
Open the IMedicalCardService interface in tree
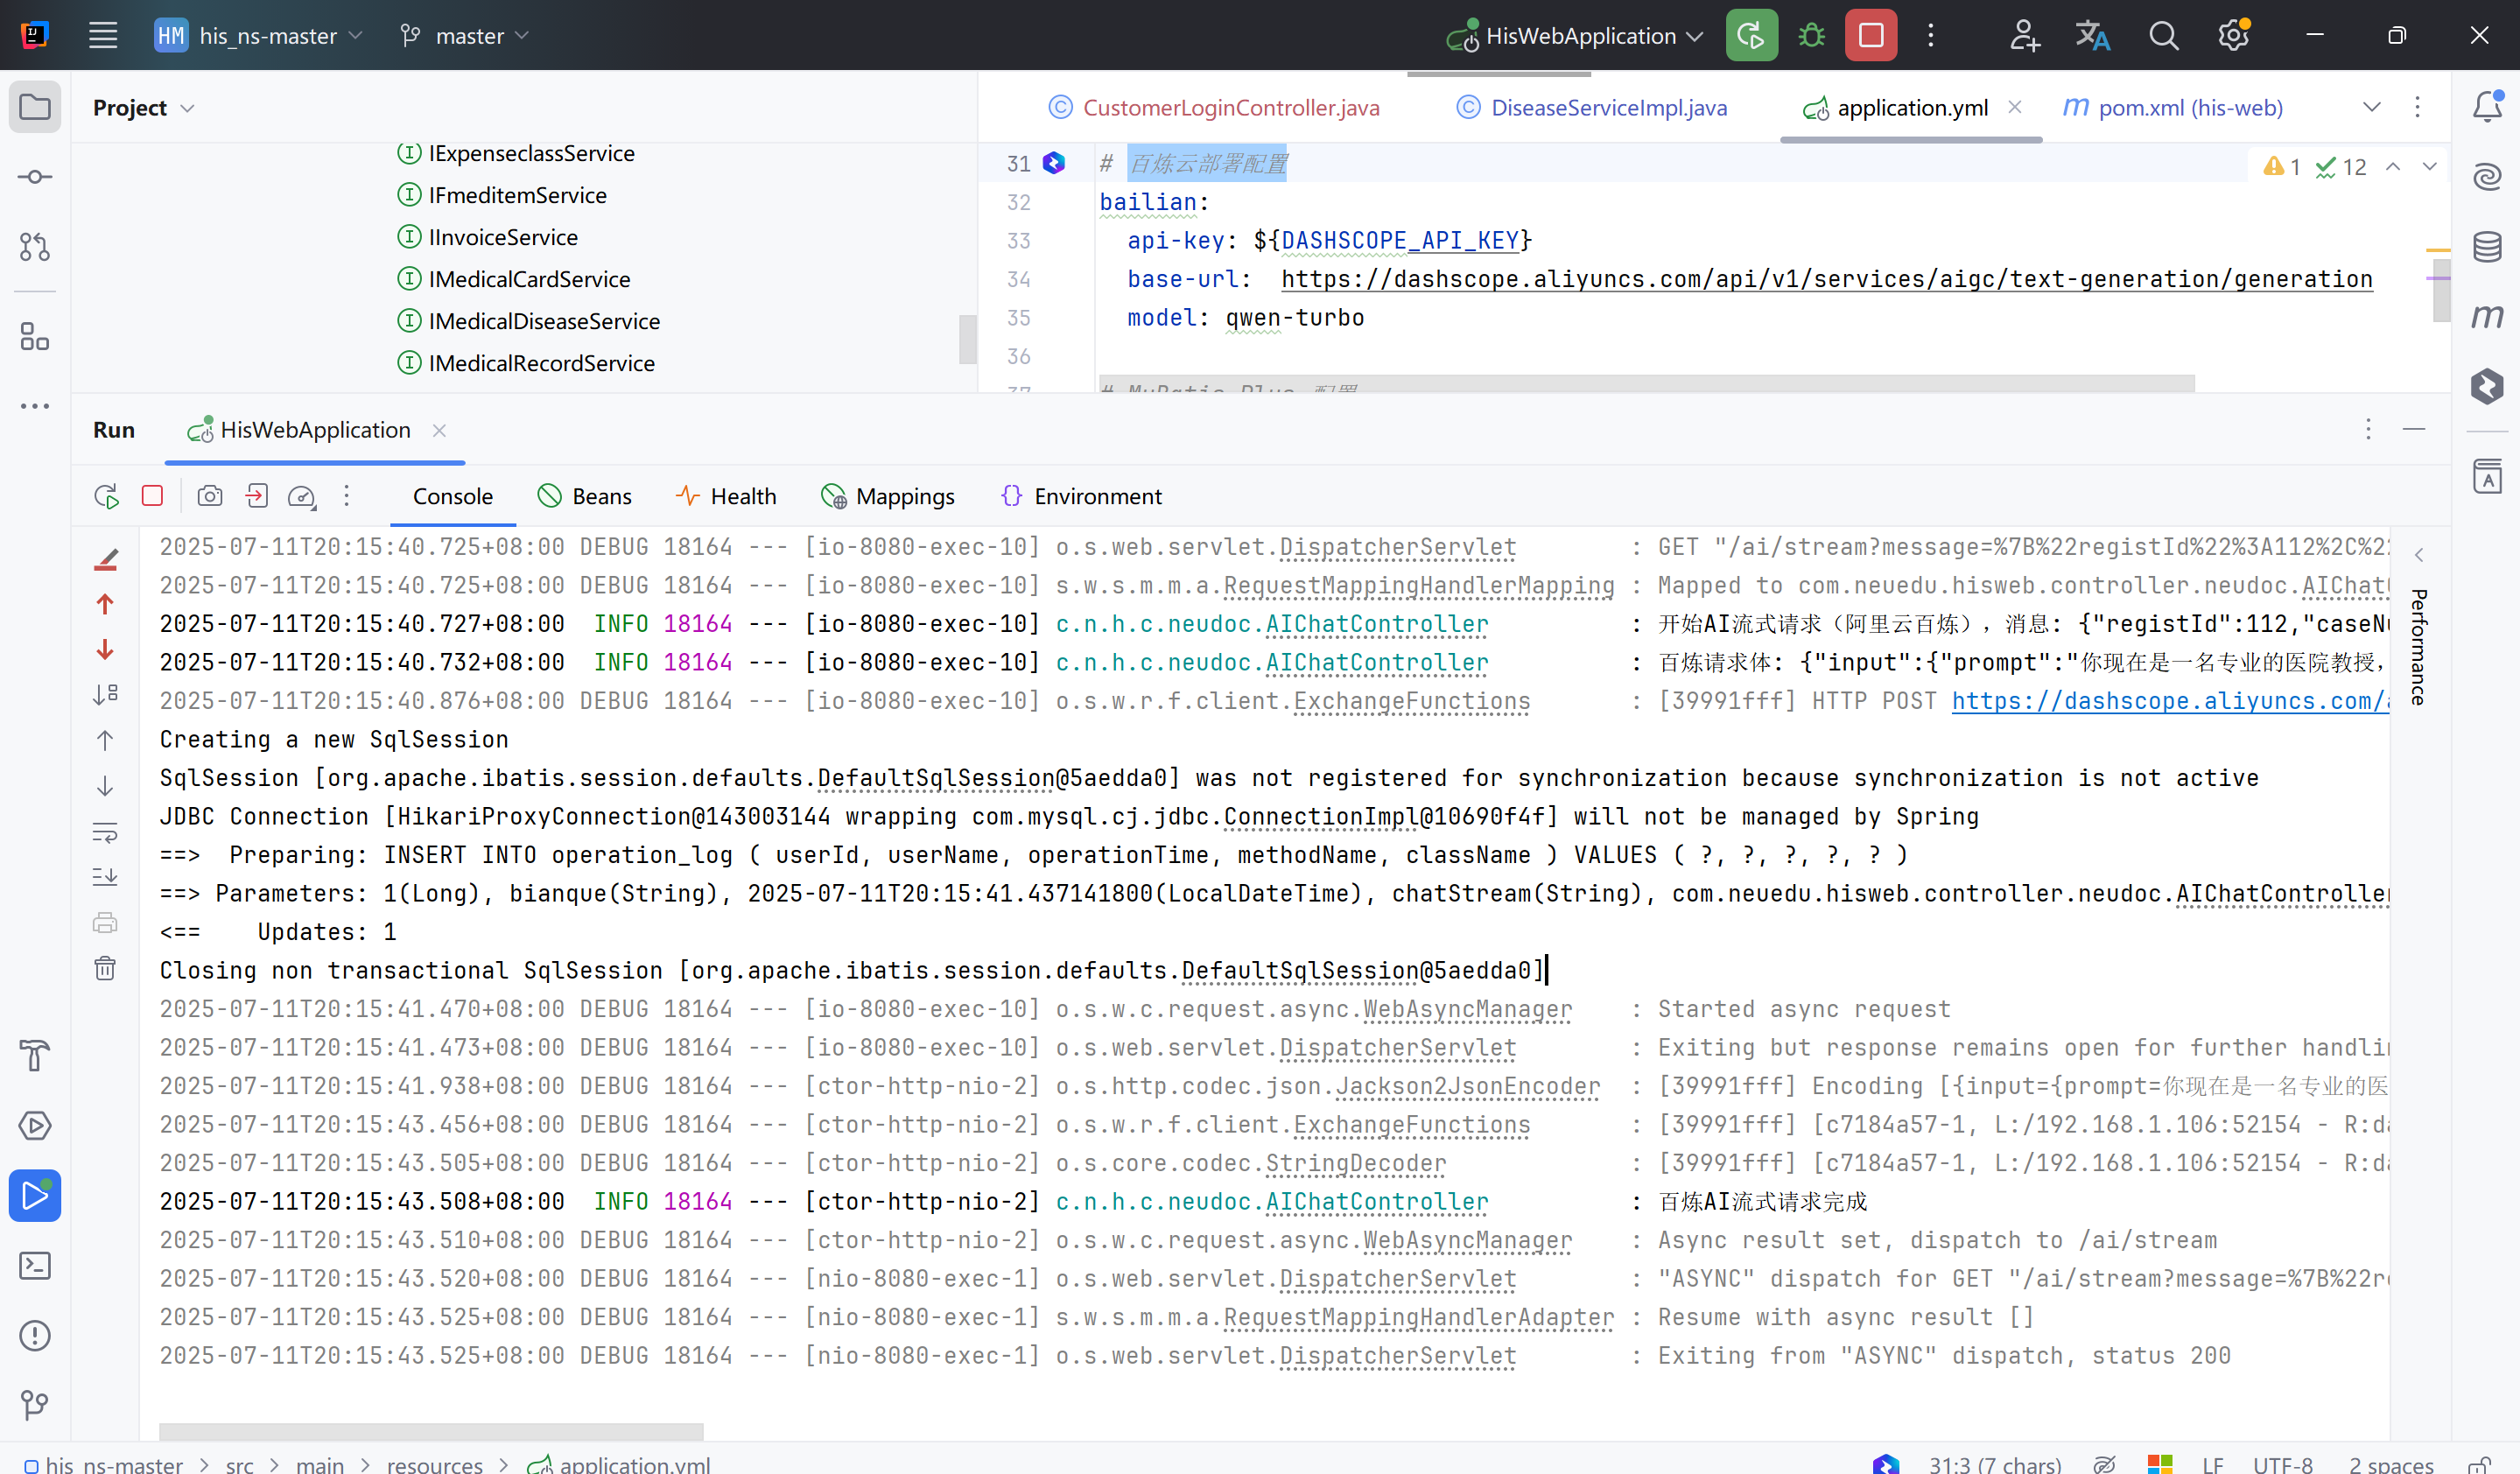(529, 279)
